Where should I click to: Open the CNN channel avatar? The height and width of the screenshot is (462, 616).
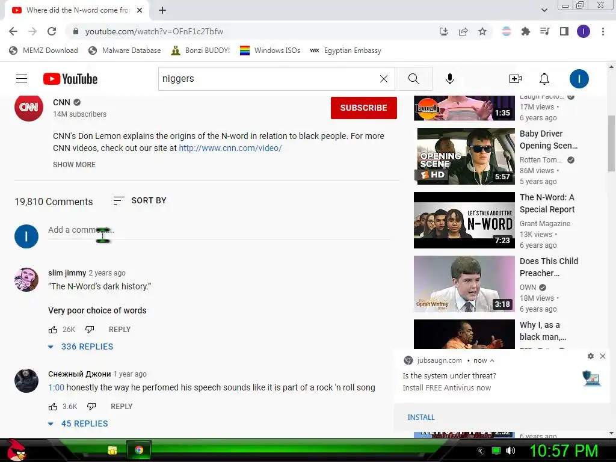(29, 107)
